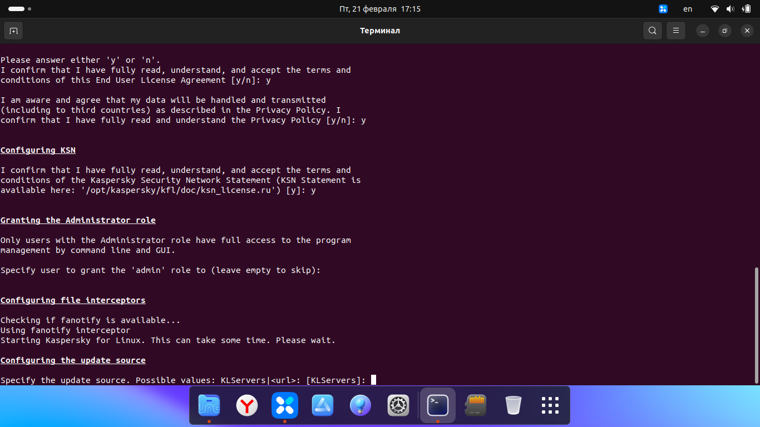Open battery status icon
The image size is (760, 427).
click(x=747, y=9)
